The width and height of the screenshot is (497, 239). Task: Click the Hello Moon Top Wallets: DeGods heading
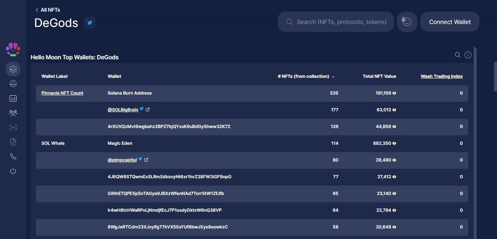(75, 57)
